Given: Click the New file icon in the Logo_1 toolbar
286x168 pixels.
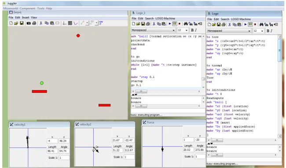Looking at the screenshot, I should coord(133,24).
